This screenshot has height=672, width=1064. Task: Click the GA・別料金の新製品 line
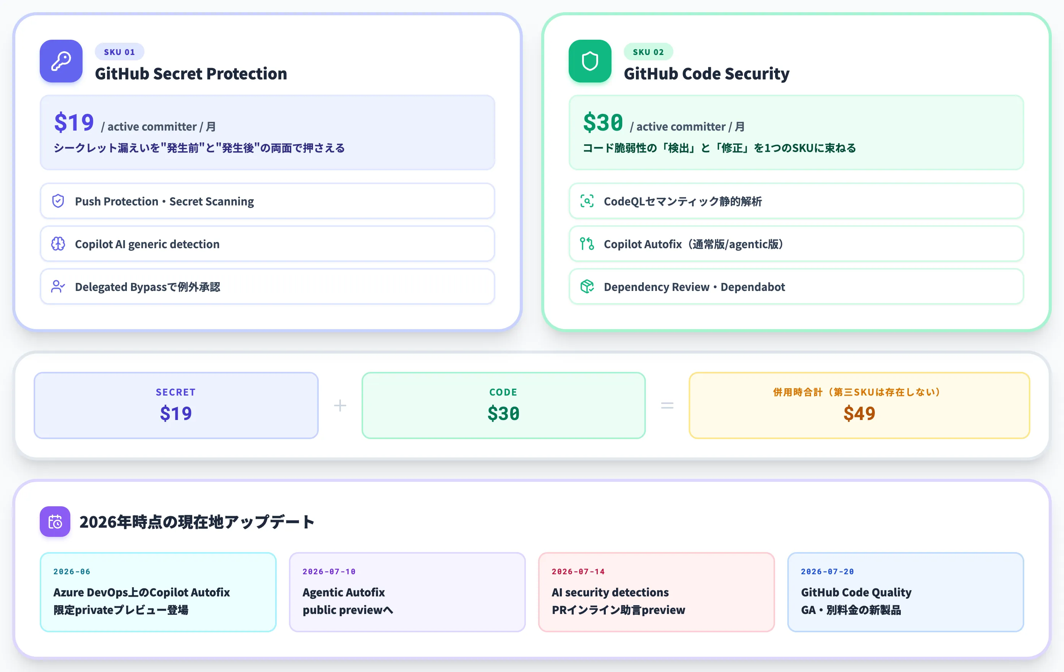tap(851, 610)
